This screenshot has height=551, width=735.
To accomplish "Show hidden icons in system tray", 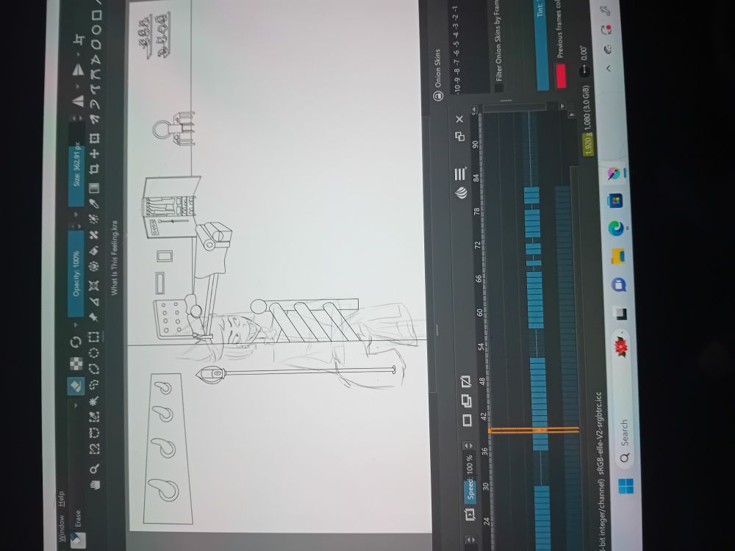I will [609, 69].
